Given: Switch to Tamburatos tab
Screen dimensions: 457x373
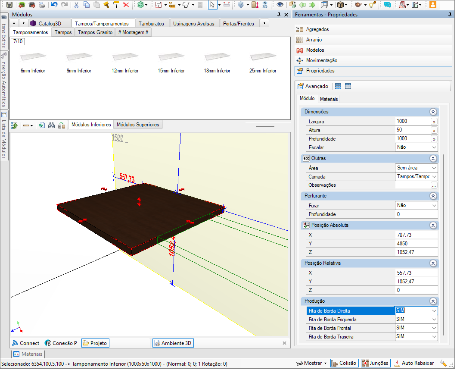Looking at the screenshot, I should (151, 24).
